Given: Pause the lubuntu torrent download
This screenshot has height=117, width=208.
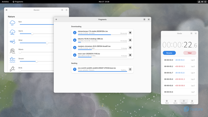Looking at the screenshot, I should [130, 40].
